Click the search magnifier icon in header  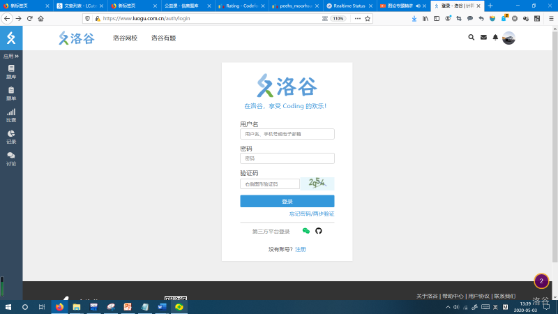click(x=471, y=38)
